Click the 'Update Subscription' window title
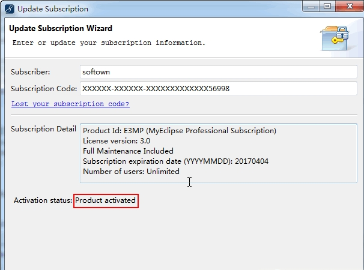This screenshot has width=364, height=270. [53, 9]
